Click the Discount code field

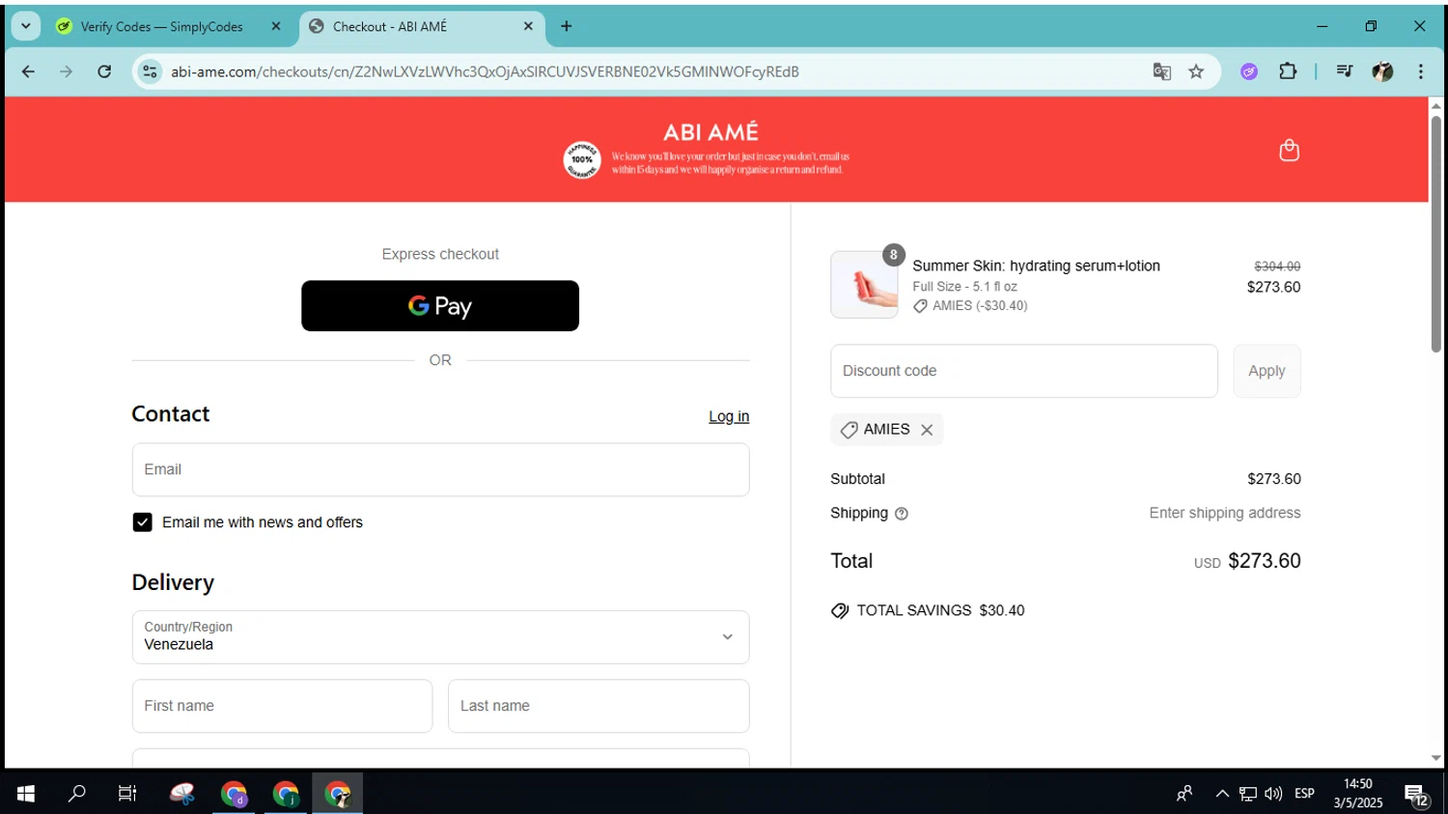click(x=1024, y=371)
